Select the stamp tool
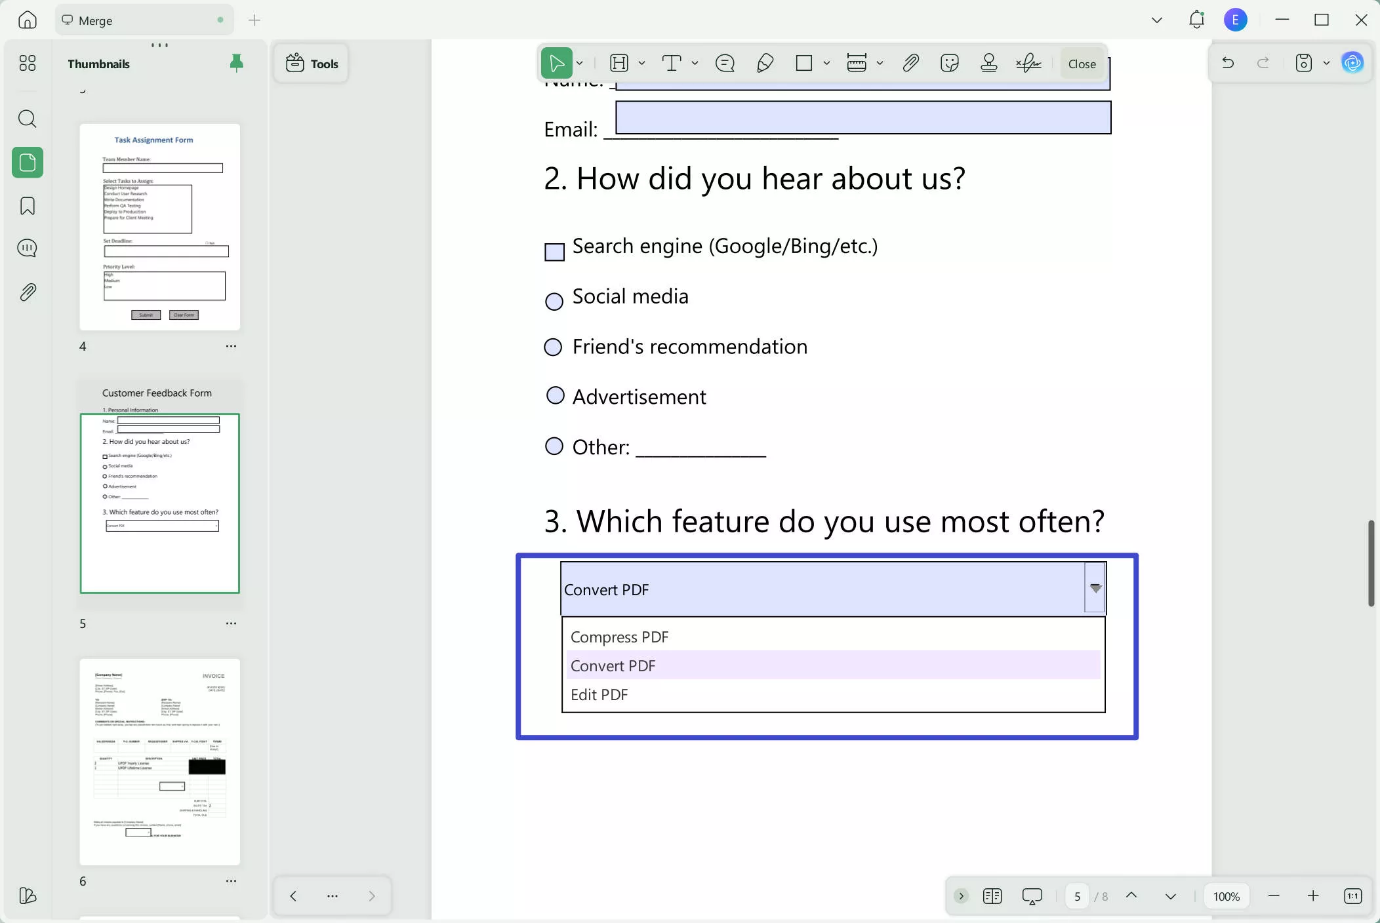Image resolution: width=1380 pixels, height=923 pixels. coord(988,63)
